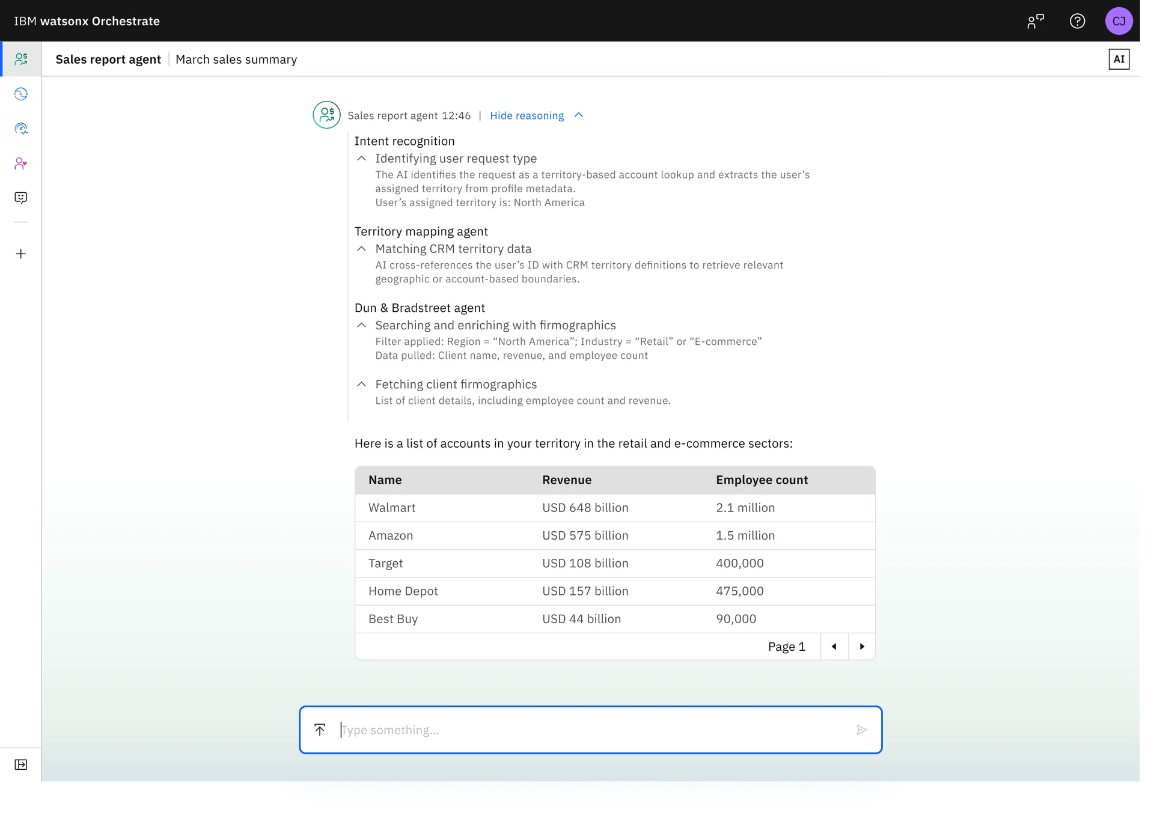Collapse Searching and enriching with firmographics
This screenshot has width=1154, height=816.
click(x=361, y=325)
